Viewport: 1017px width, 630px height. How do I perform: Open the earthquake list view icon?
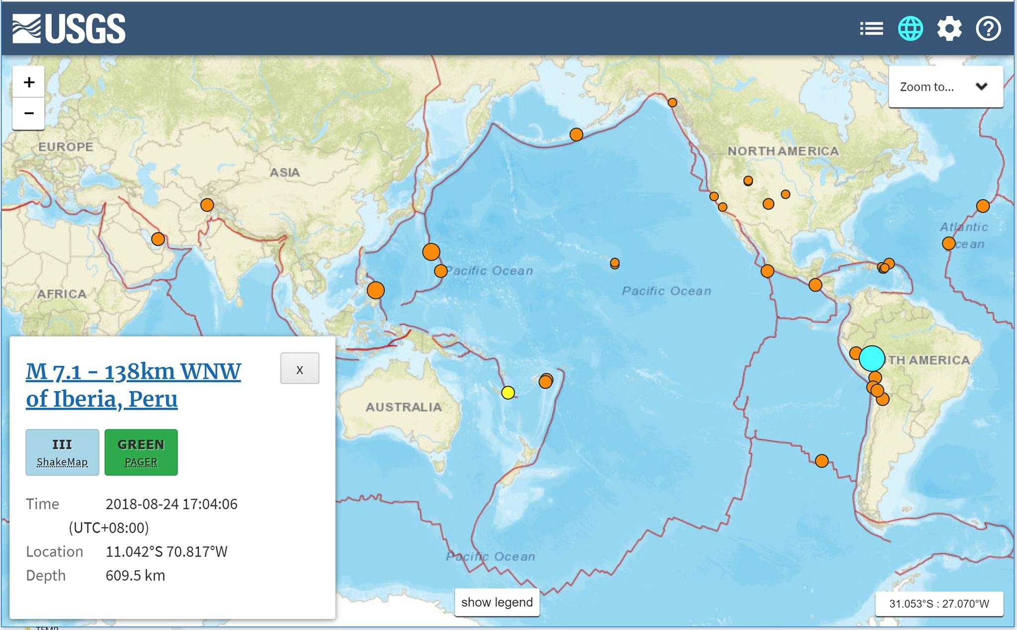tap(872, 29)
